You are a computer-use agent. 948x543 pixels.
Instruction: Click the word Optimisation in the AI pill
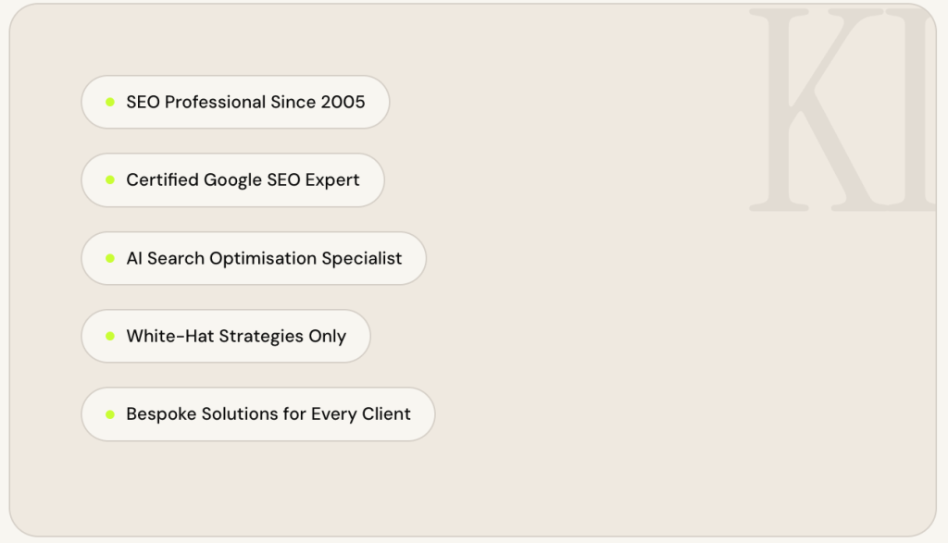263,259
